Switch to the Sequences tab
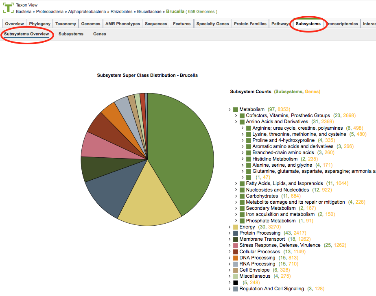Screen dimensions: 376x296 [x=156, y=24]
